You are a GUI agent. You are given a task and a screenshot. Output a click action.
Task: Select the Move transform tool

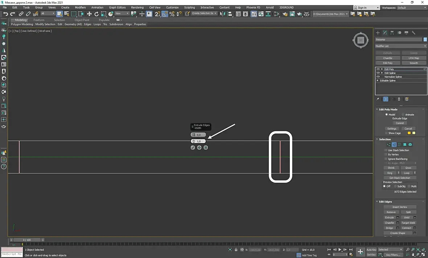coord(89,14)
